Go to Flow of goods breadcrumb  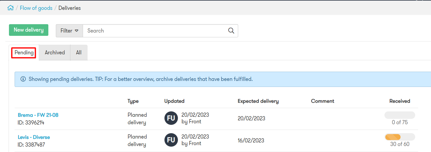[x=36, y=8]
